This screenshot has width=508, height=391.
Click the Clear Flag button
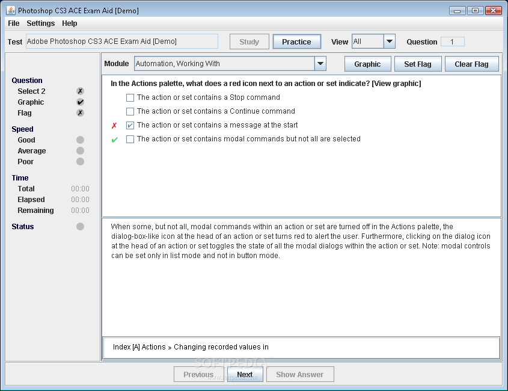pyautogui.click(x=471, y=64)
